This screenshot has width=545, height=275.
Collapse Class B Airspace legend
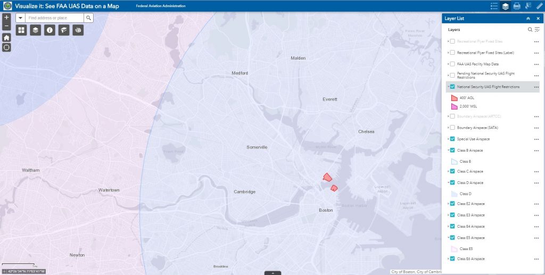coord(448,151)
